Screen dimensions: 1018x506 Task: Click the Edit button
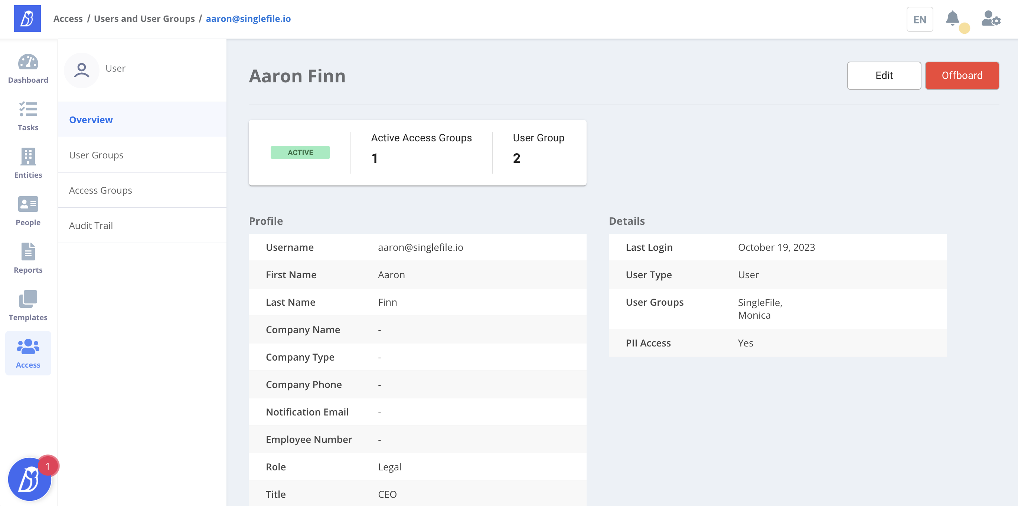tap(884, 75)
